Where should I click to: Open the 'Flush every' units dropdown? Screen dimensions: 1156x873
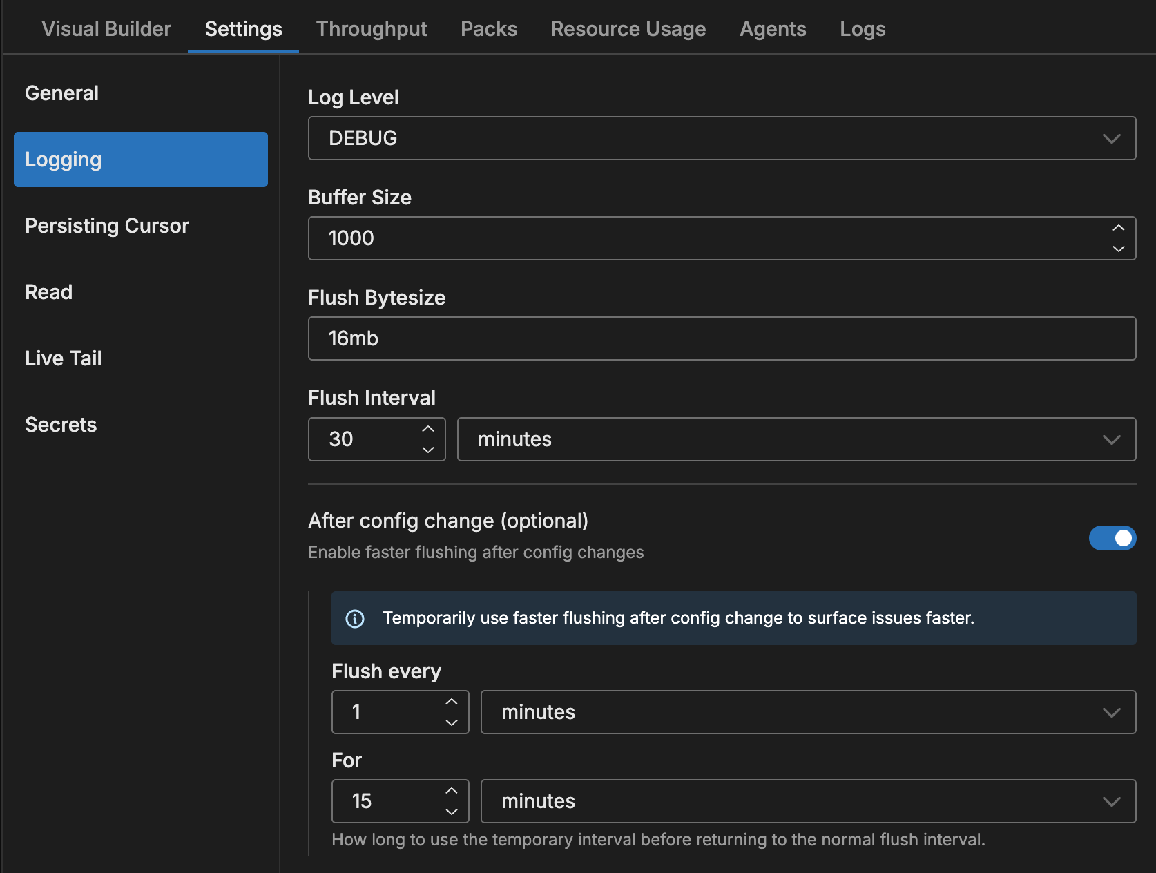click(x=808, y=712)
